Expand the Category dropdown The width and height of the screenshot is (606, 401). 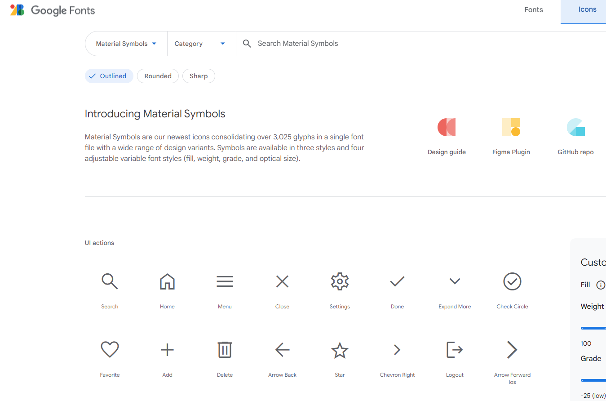click(200, 44)
